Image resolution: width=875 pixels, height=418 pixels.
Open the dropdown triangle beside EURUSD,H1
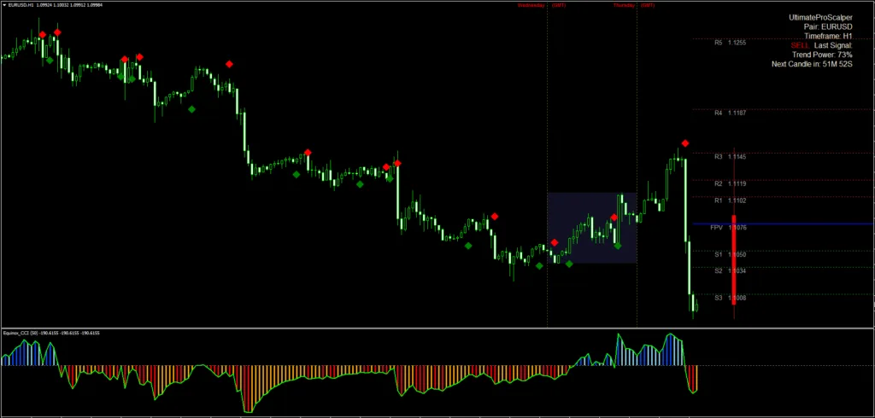click(4, 5)
